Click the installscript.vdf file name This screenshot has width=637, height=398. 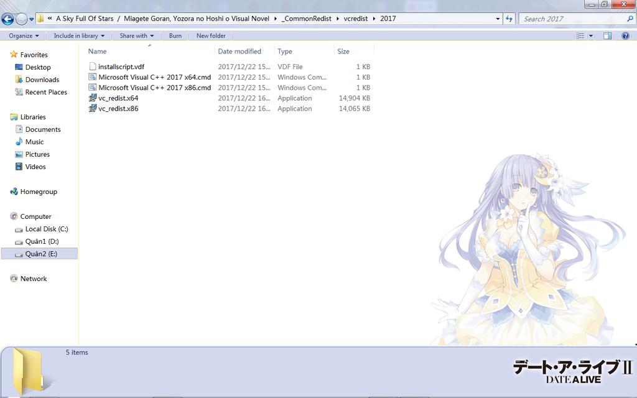pyautogui.click(x=121, y=67)
